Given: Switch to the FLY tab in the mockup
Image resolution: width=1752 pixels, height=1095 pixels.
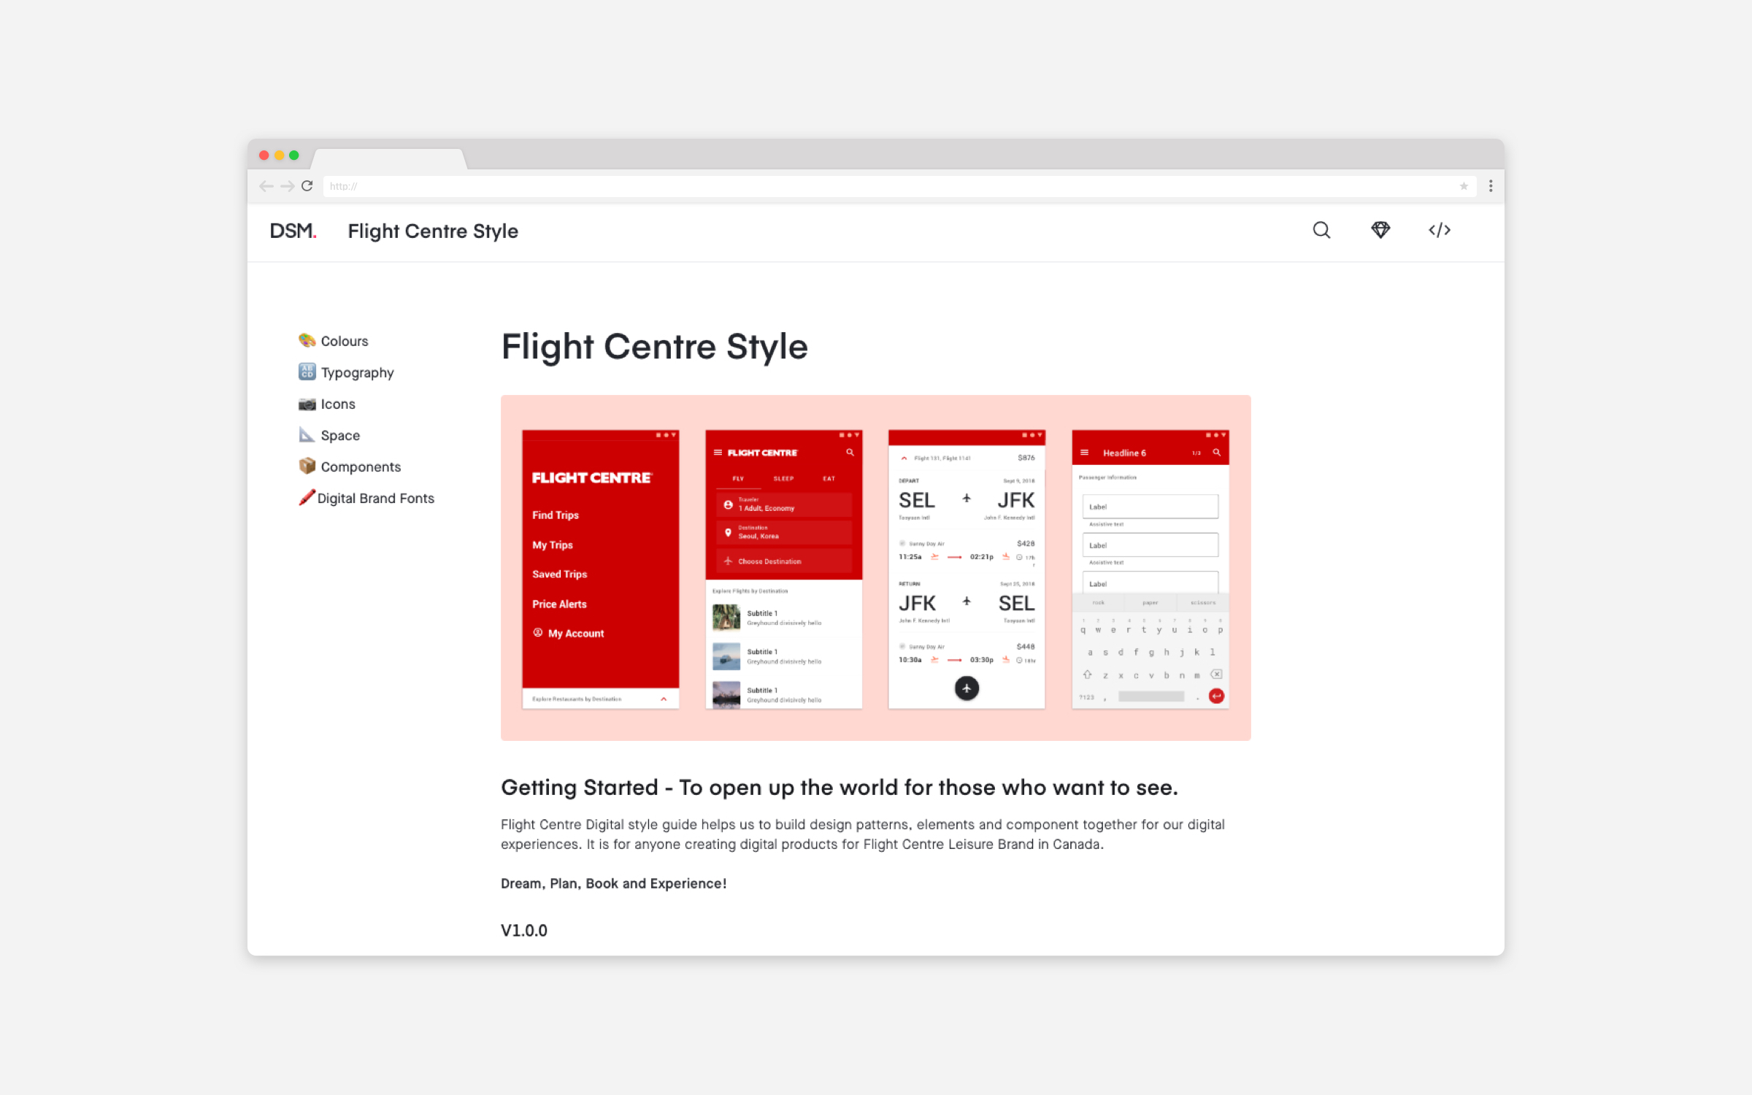Looking at the screenshot, I should pos(738,478).
